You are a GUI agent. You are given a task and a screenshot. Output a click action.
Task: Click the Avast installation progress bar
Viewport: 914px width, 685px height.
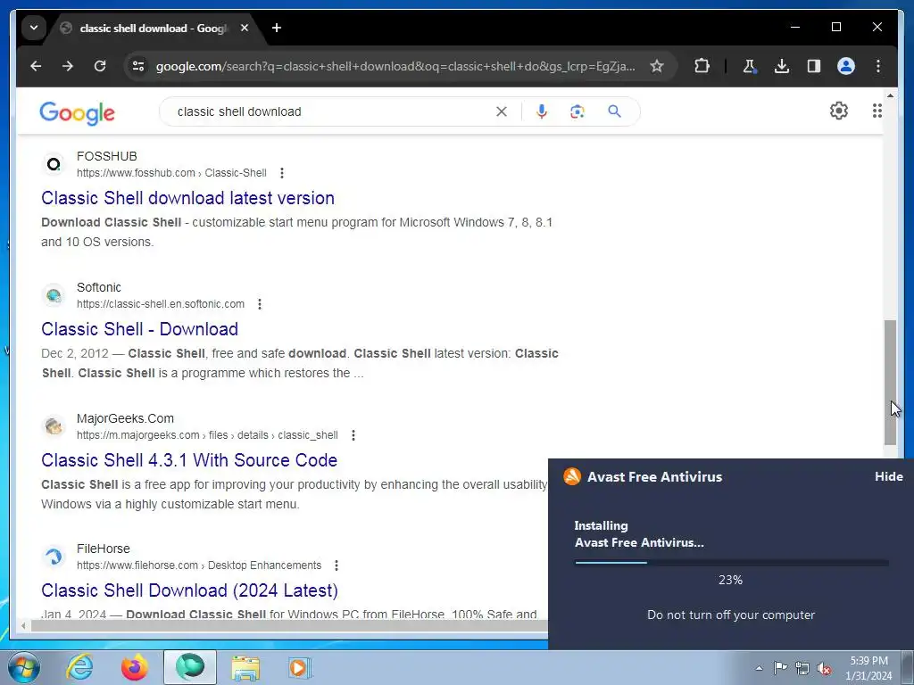pos(732,563)
